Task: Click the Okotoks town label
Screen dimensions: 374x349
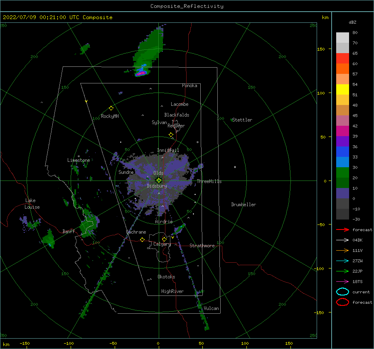Action: click(x=166, y=277)
